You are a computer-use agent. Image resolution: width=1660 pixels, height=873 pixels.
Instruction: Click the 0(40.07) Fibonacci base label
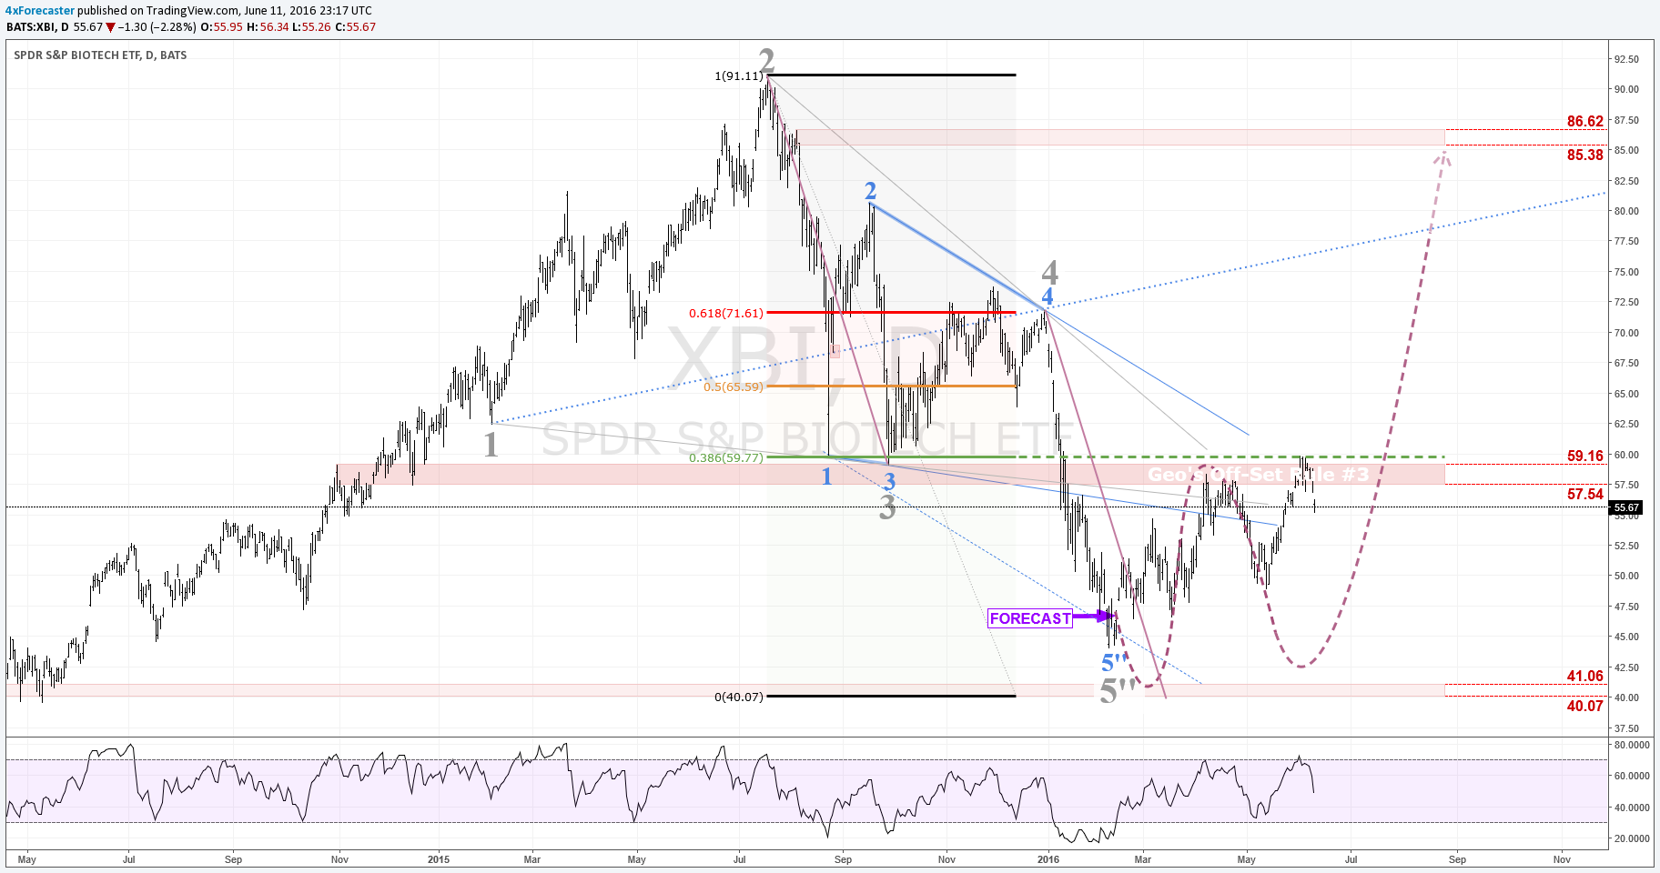pos(739,697)
